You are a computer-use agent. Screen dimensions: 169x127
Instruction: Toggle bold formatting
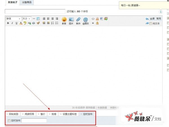(x=8, y=23)
